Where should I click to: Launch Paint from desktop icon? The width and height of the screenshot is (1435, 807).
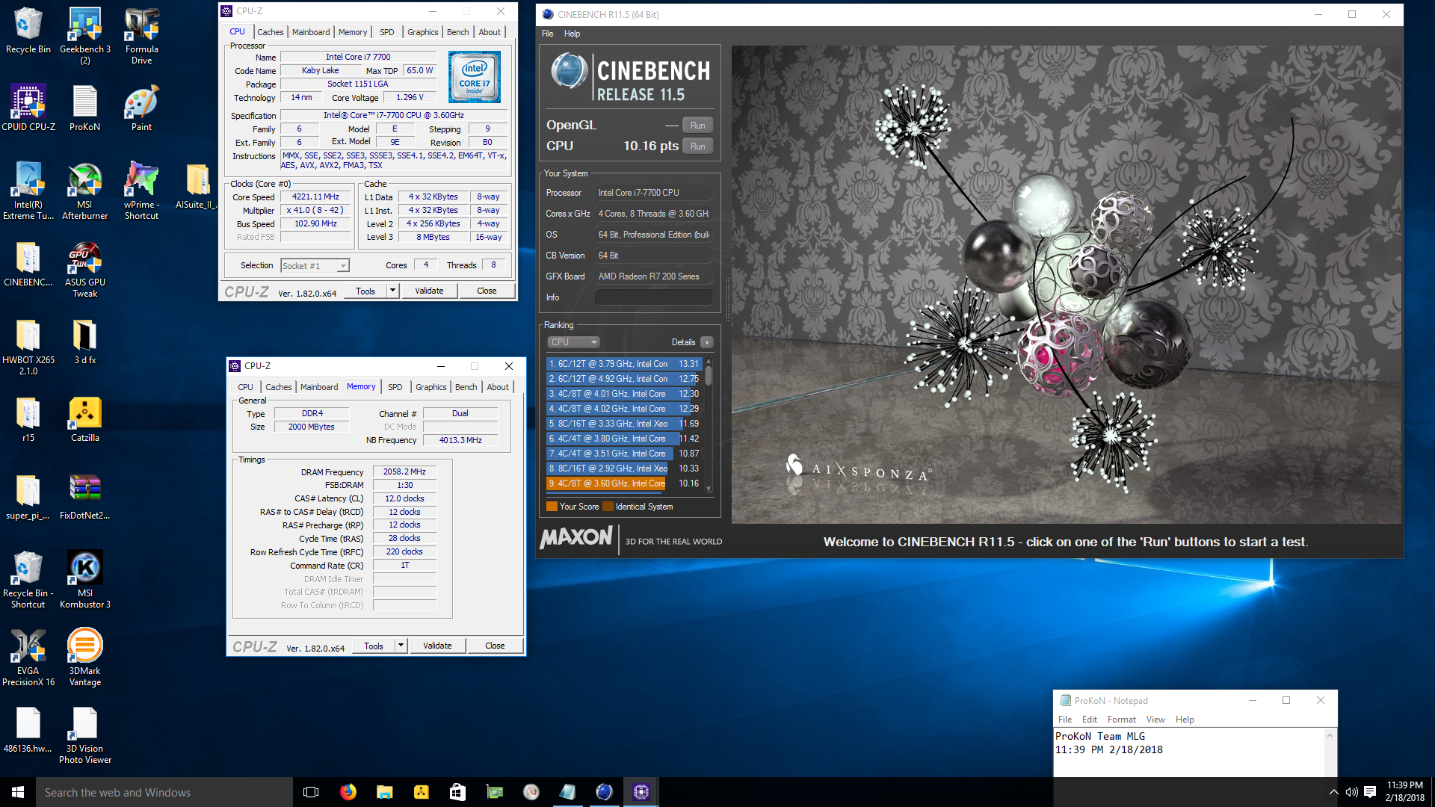pyautogui.click(x=141, y=108)
